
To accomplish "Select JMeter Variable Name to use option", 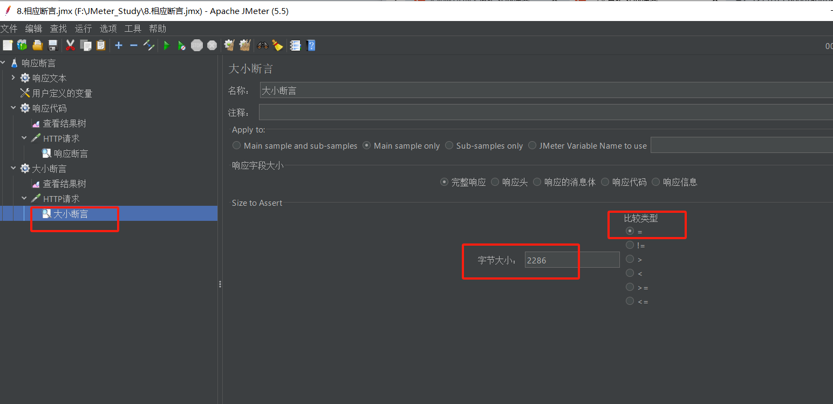I will (x=588, y=145).
